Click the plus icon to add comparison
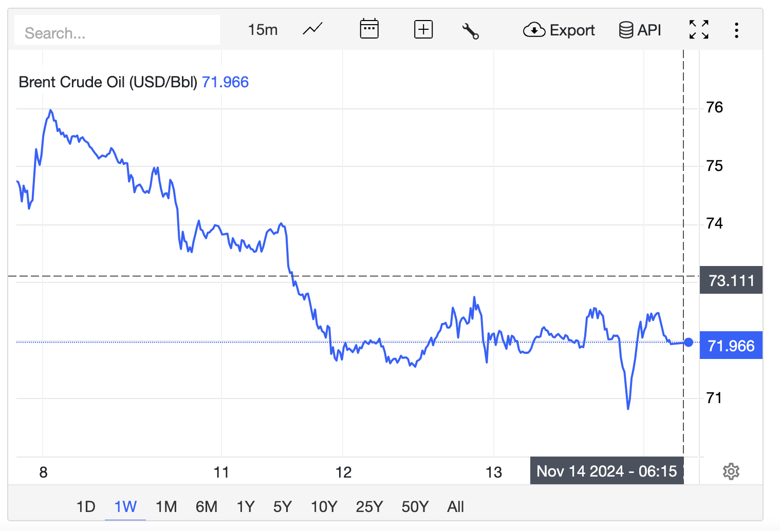 pos(423,30)
